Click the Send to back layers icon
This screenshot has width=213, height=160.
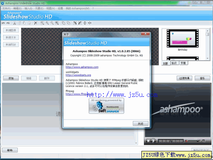[69, 23]
